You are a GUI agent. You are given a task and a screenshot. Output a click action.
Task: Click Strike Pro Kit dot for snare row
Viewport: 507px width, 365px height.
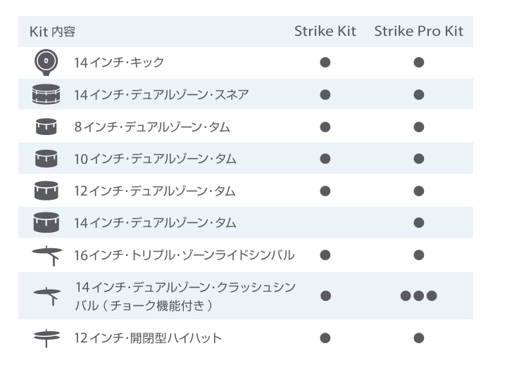pyautogui.click(x=419, y=95)
